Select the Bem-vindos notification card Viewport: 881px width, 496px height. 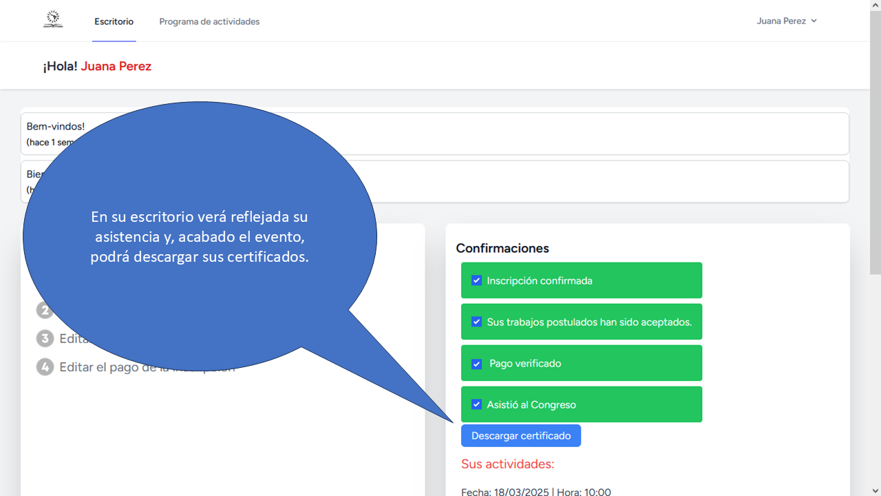[x=551, y=134]
